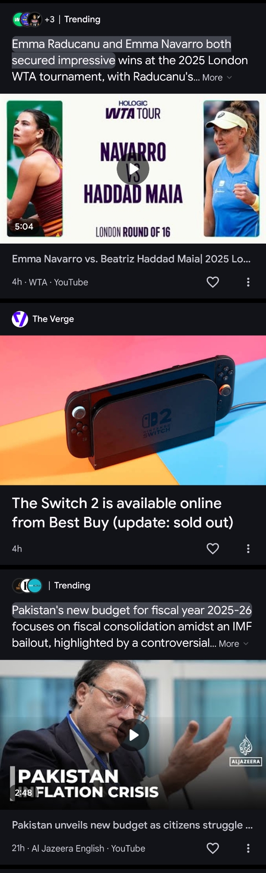Viewport: 266px width, 873px height.
Task: Like the Navarro vs. Haddad Maia video
Action: (212, 282)
